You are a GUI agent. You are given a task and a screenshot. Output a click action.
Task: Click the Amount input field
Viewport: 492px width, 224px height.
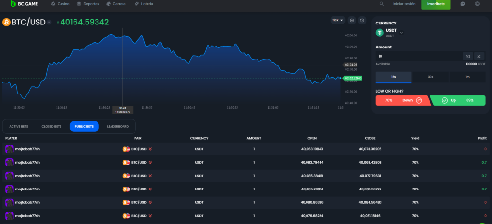418,56
